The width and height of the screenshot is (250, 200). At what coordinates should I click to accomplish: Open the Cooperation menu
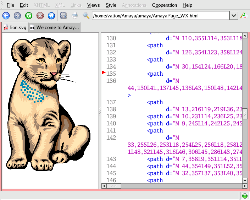click(x=164, y=5)
